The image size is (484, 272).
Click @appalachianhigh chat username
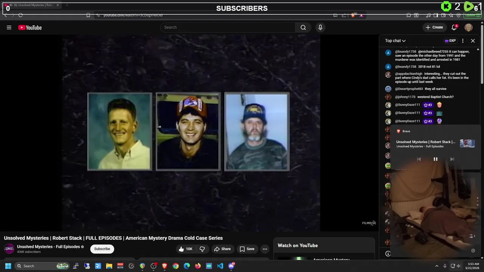pos(409,74)
